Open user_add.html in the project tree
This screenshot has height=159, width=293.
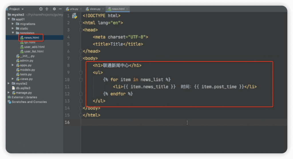pos(34,47)
